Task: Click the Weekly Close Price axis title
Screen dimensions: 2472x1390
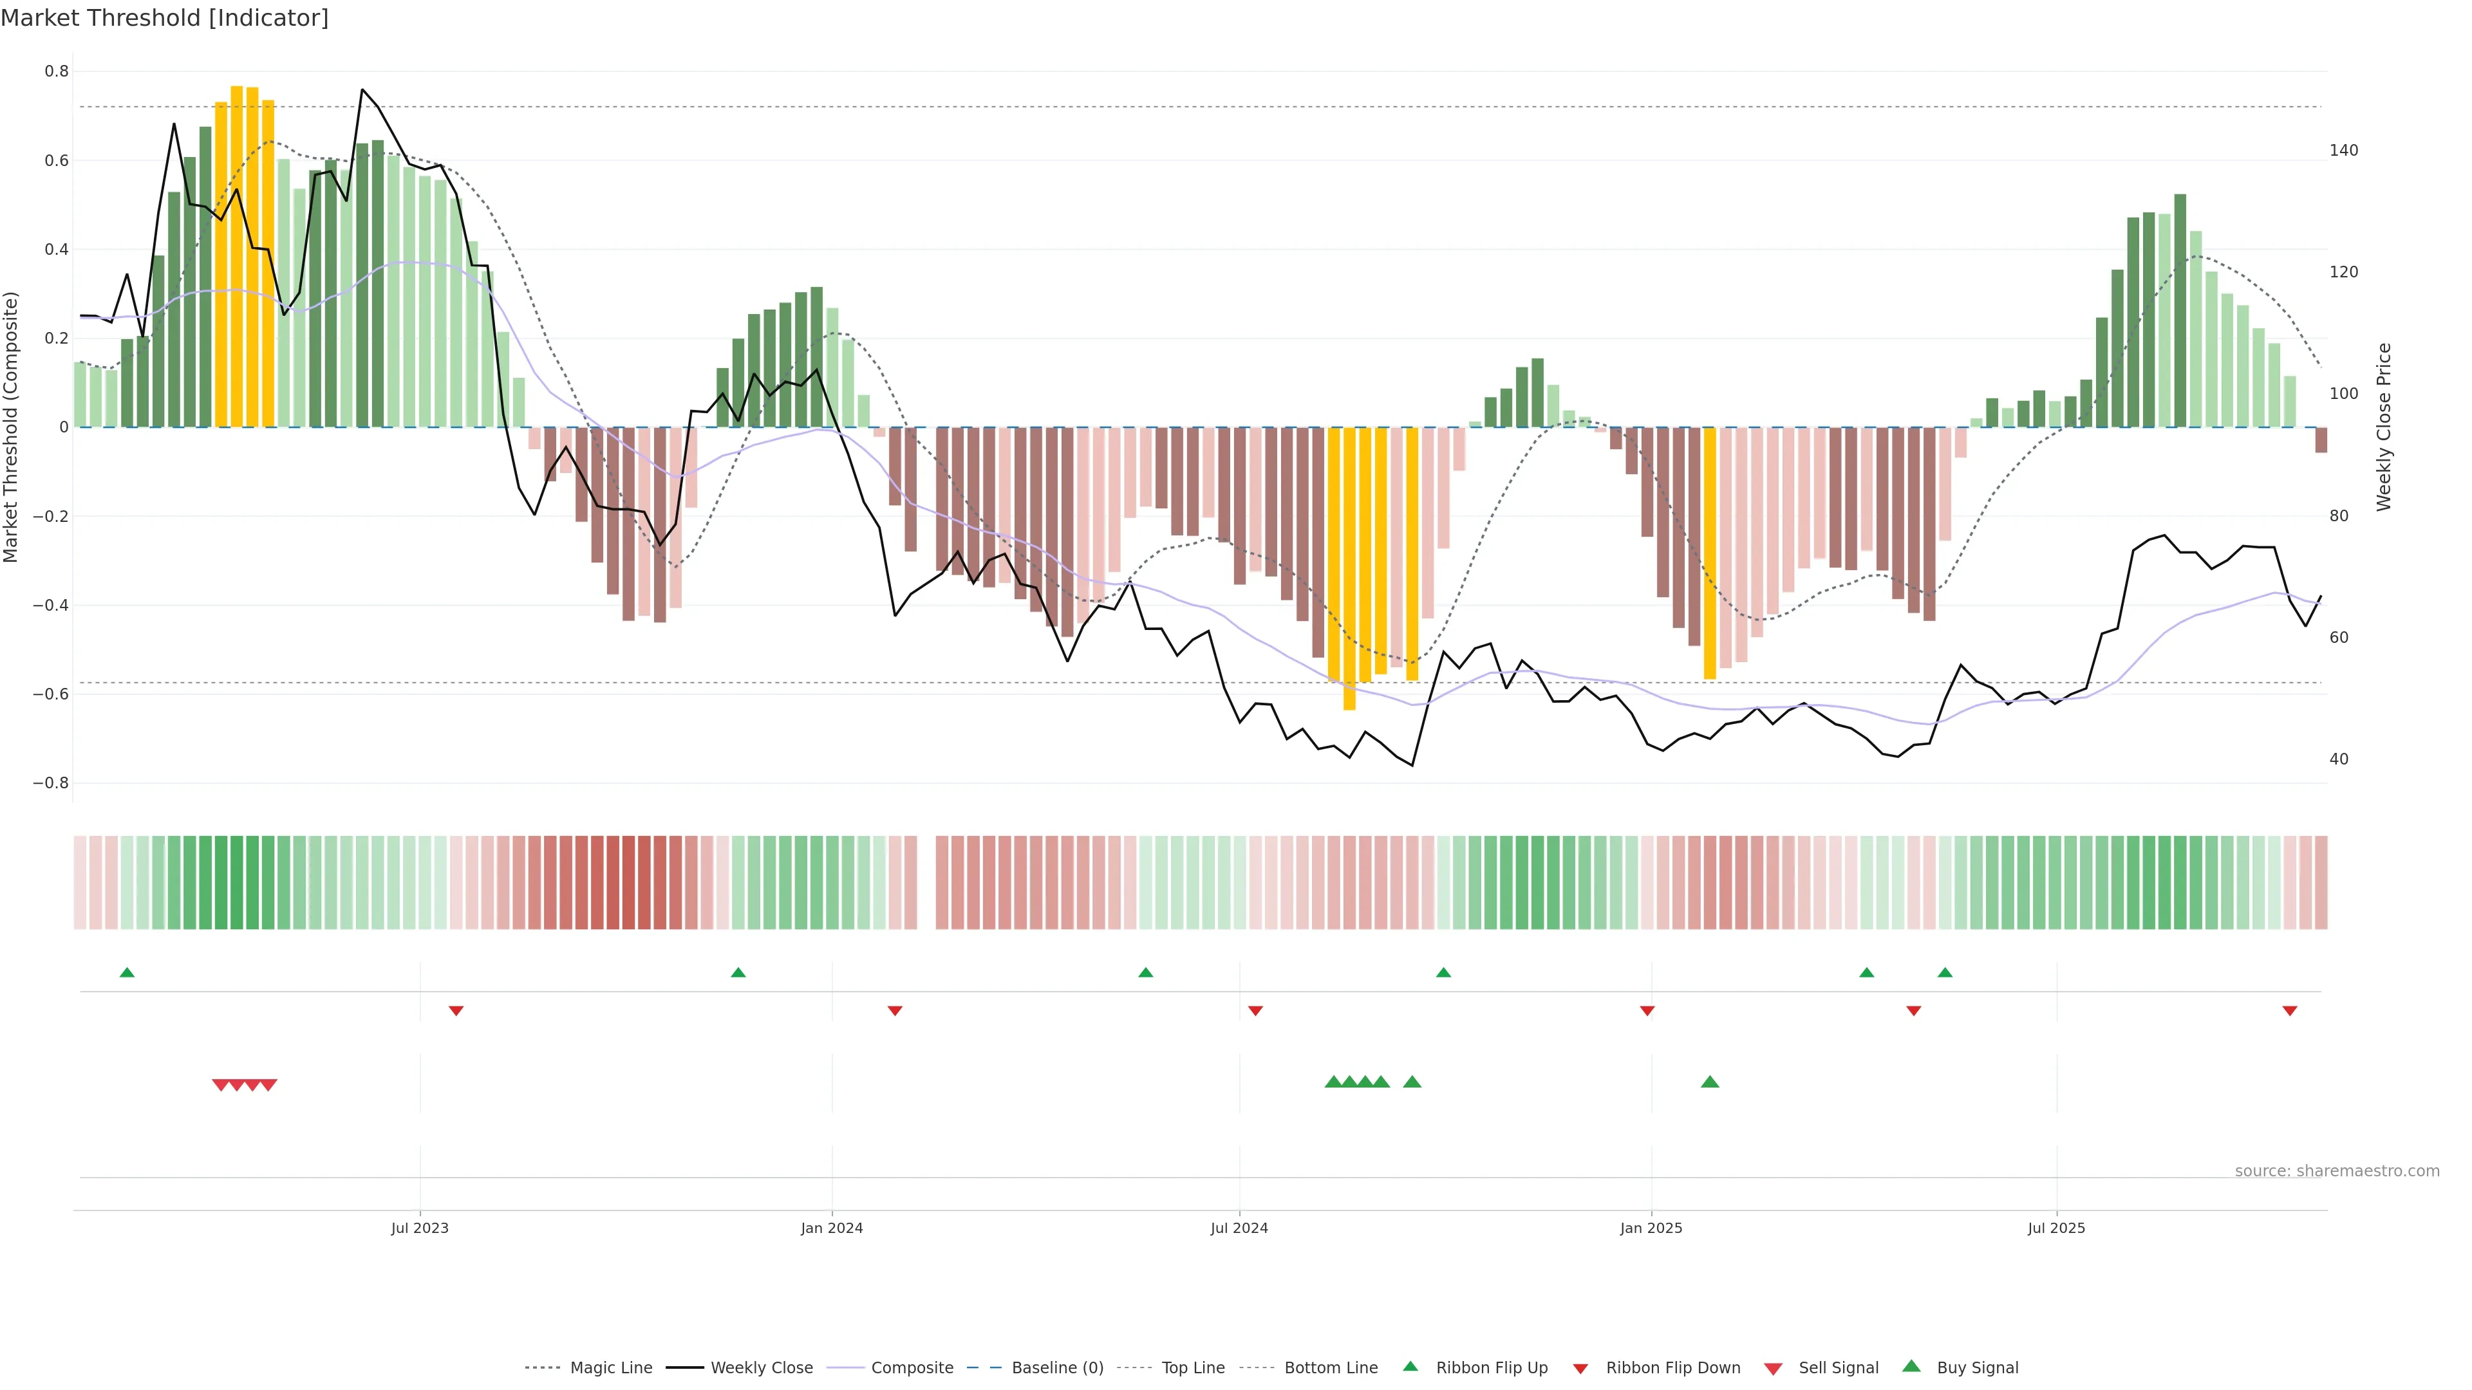Action: click(x=2384, y=427)
